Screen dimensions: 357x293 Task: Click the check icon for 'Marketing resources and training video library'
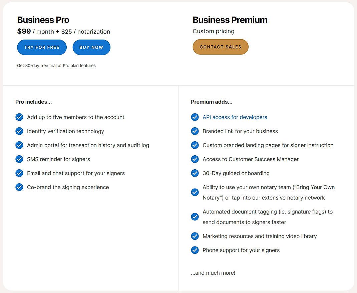pyautogui.click(x=195, y=236)
